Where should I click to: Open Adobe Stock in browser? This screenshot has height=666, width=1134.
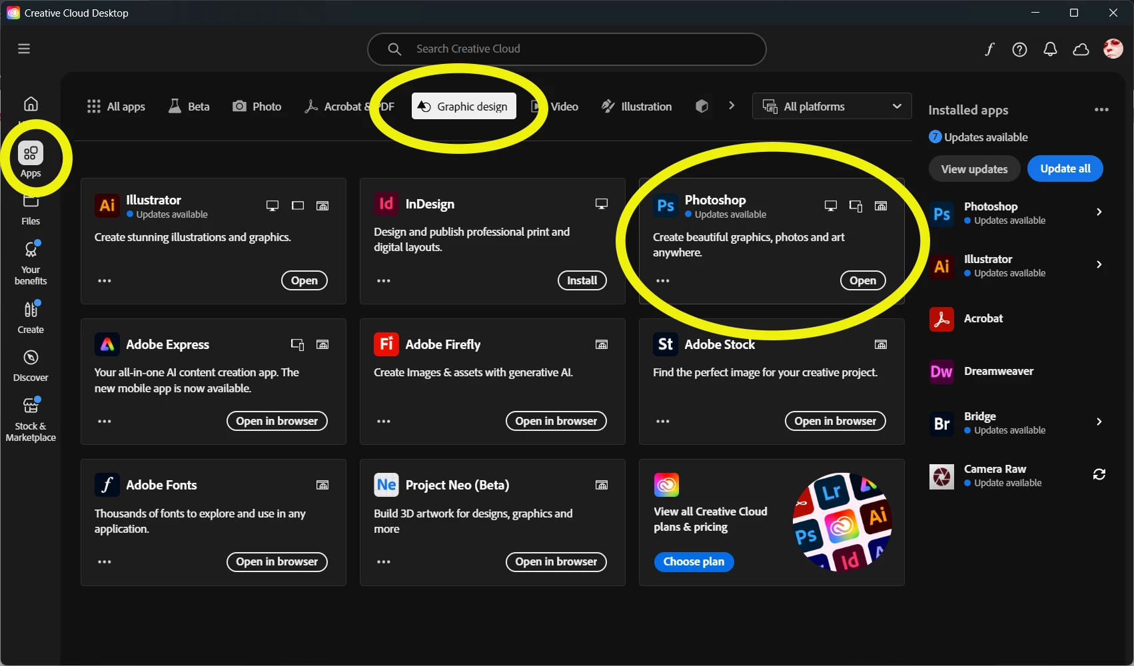836,421
